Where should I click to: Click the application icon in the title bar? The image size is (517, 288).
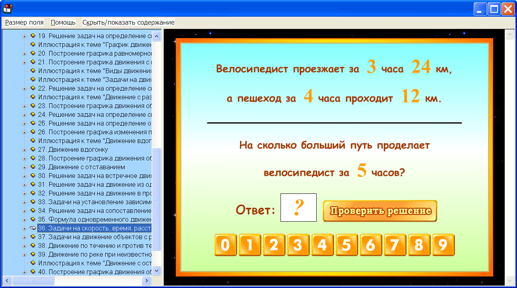click(8, 8)
